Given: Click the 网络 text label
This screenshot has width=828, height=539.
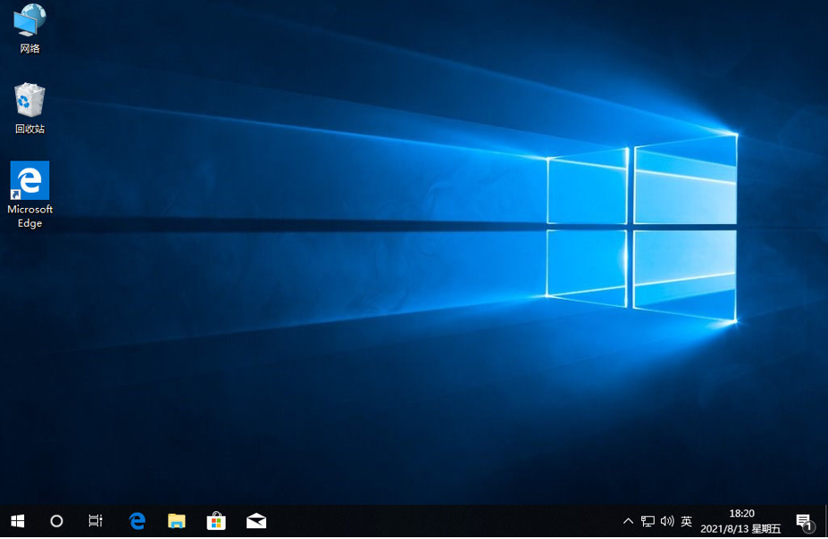Looking at the screenshot, I should [x=29, y=48].
